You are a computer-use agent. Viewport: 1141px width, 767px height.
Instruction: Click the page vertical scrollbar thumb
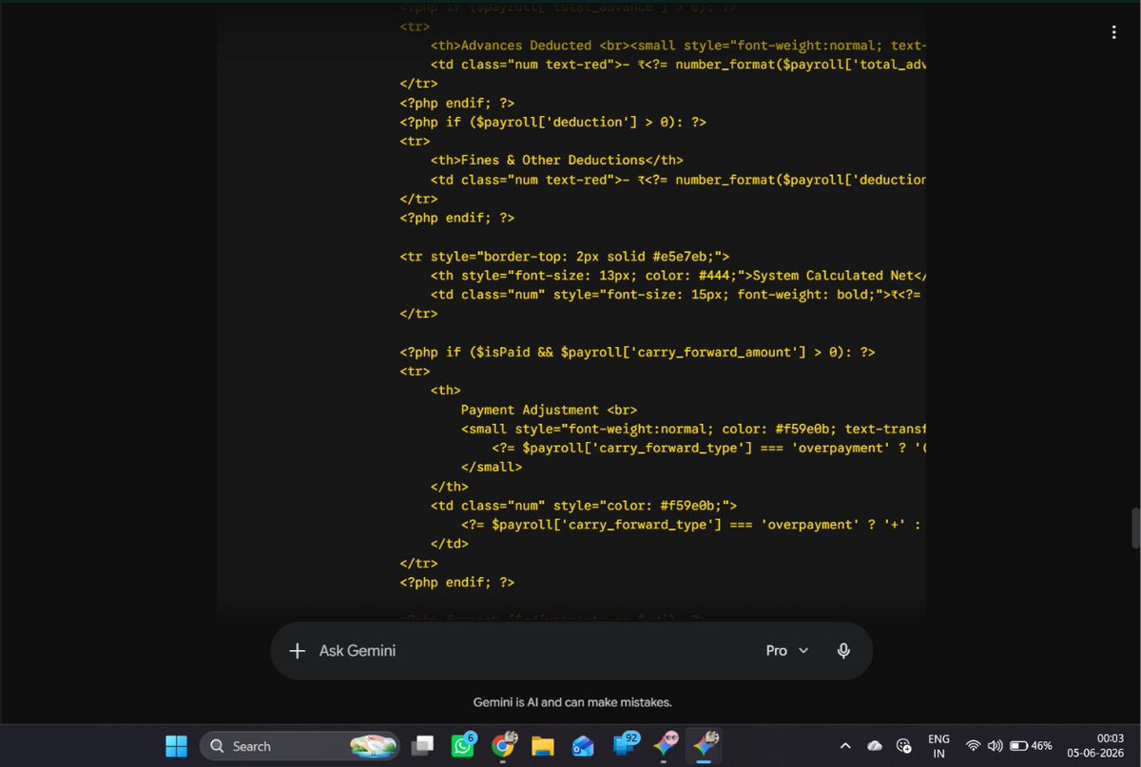coord(1134,528)
